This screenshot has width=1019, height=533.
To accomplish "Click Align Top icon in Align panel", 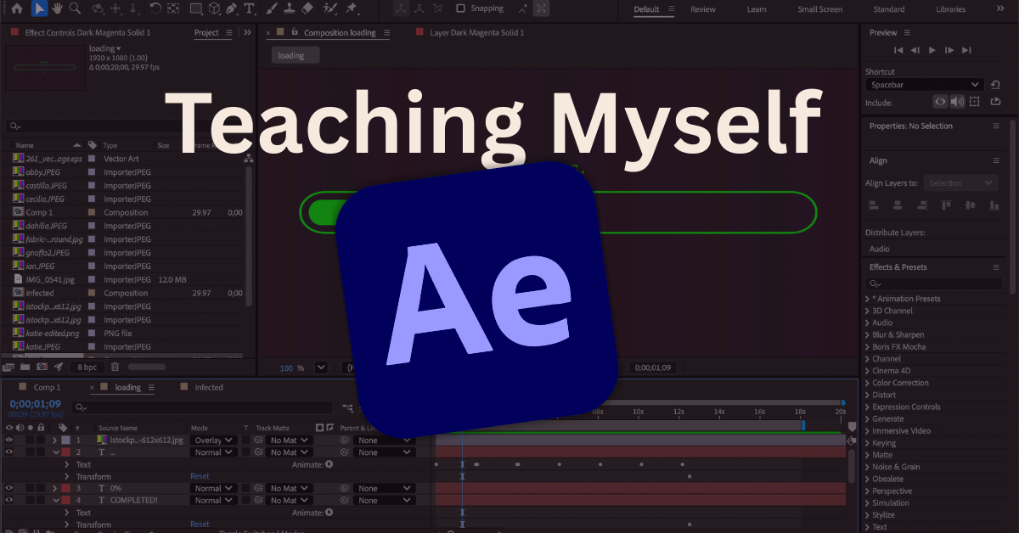I will click(x=945, y=205).
